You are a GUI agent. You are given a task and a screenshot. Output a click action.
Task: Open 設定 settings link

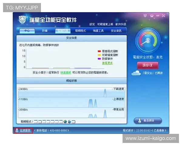point(92,24)
